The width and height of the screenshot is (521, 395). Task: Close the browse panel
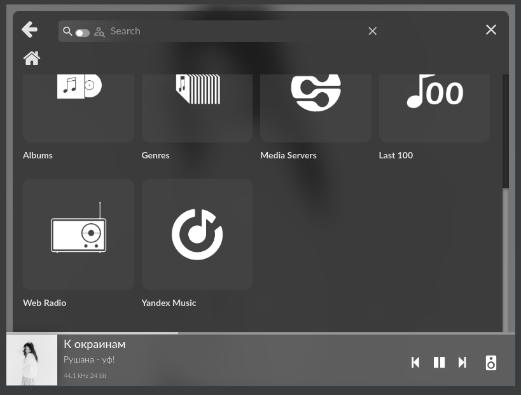490,29
